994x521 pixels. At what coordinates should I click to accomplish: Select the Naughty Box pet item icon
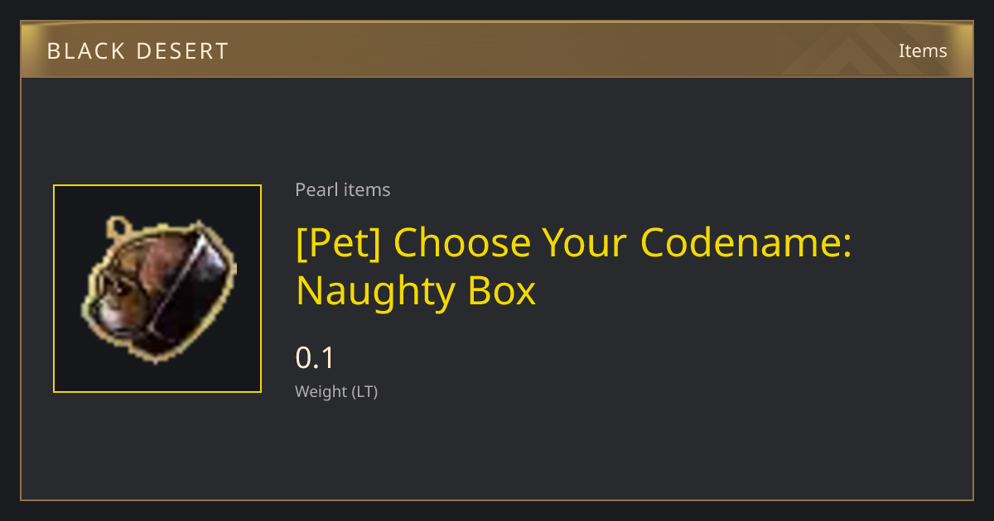(x=157, y=289)
